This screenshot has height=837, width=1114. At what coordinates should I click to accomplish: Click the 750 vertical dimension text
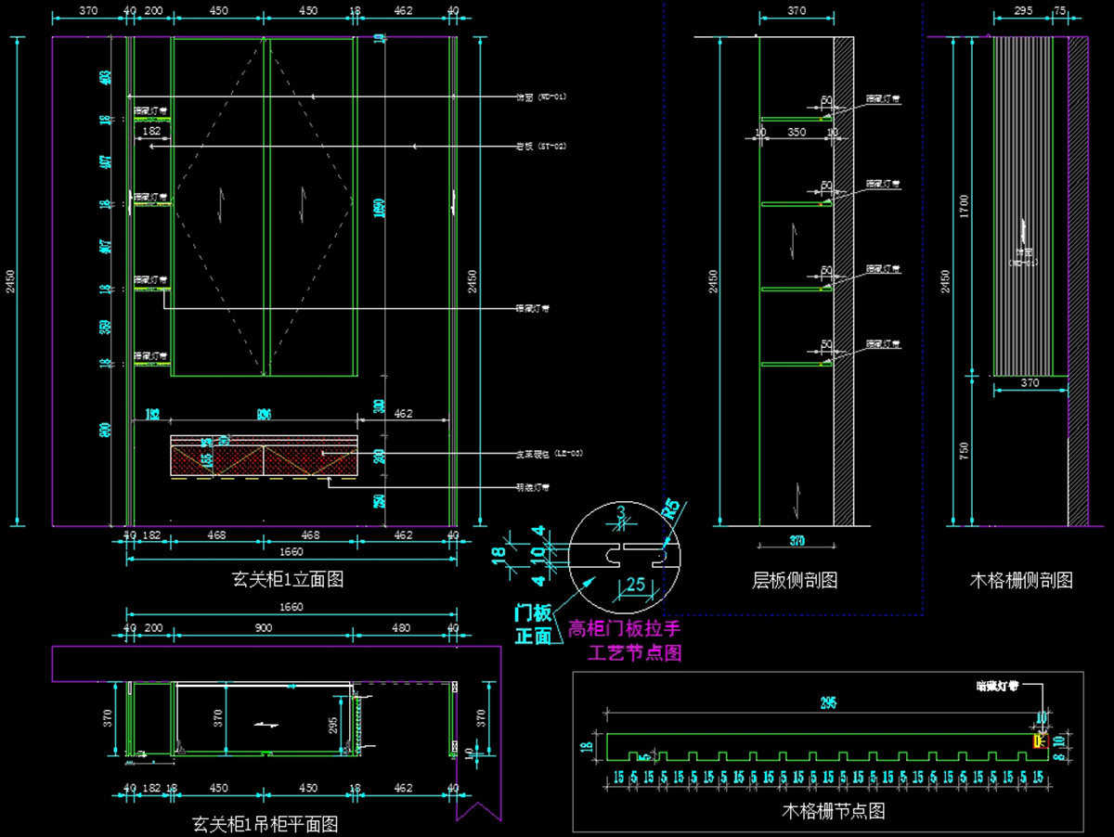pyautogui.click(x=965, y=451)
